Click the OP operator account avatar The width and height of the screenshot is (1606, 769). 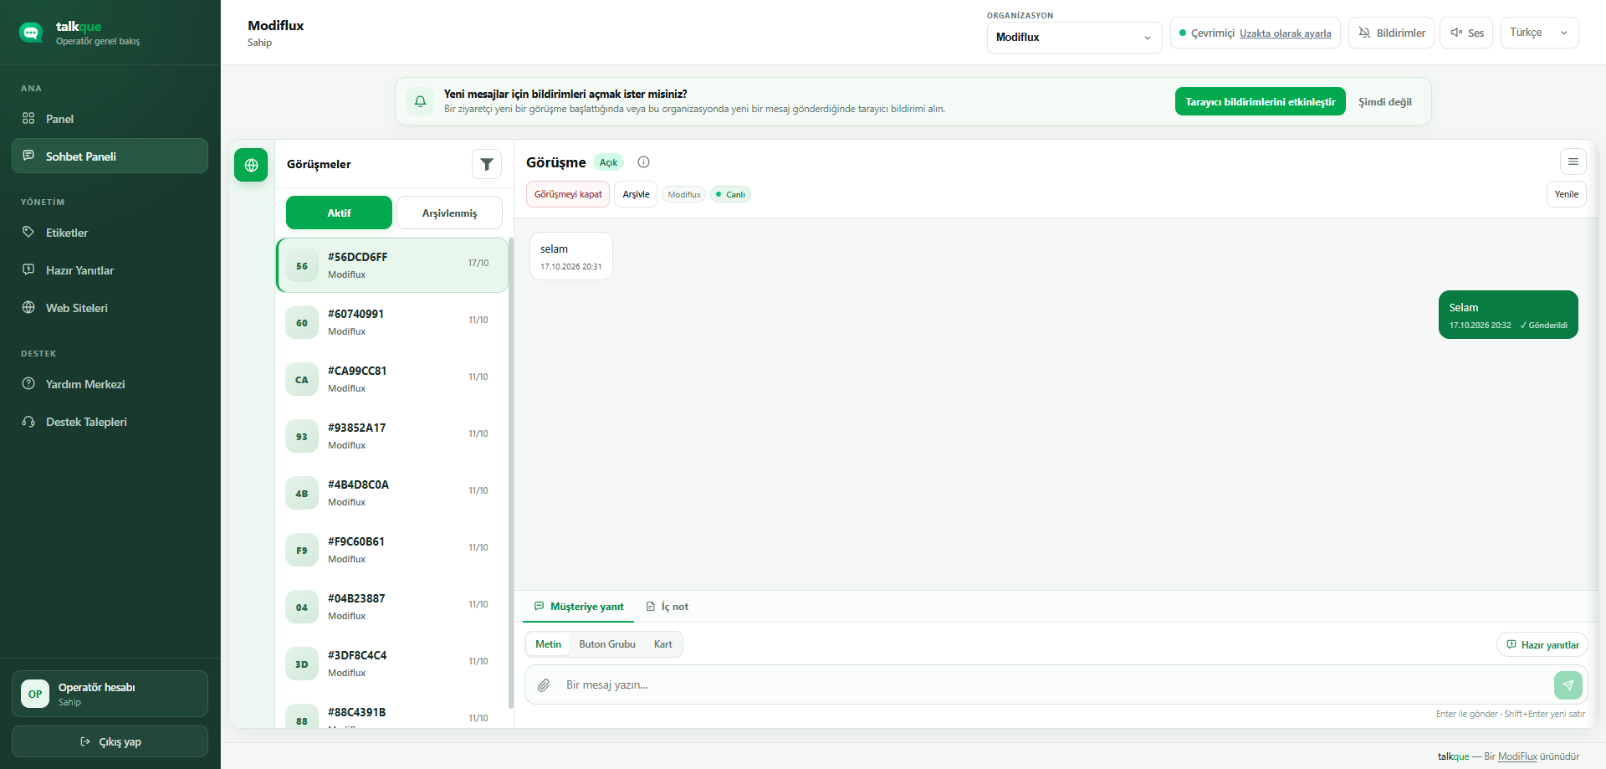point(35,694)
